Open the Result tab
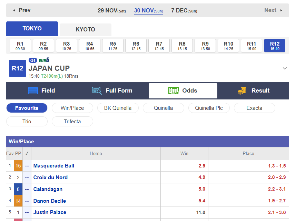Viewport: 296px width, 221px height. tap(254, 91)
